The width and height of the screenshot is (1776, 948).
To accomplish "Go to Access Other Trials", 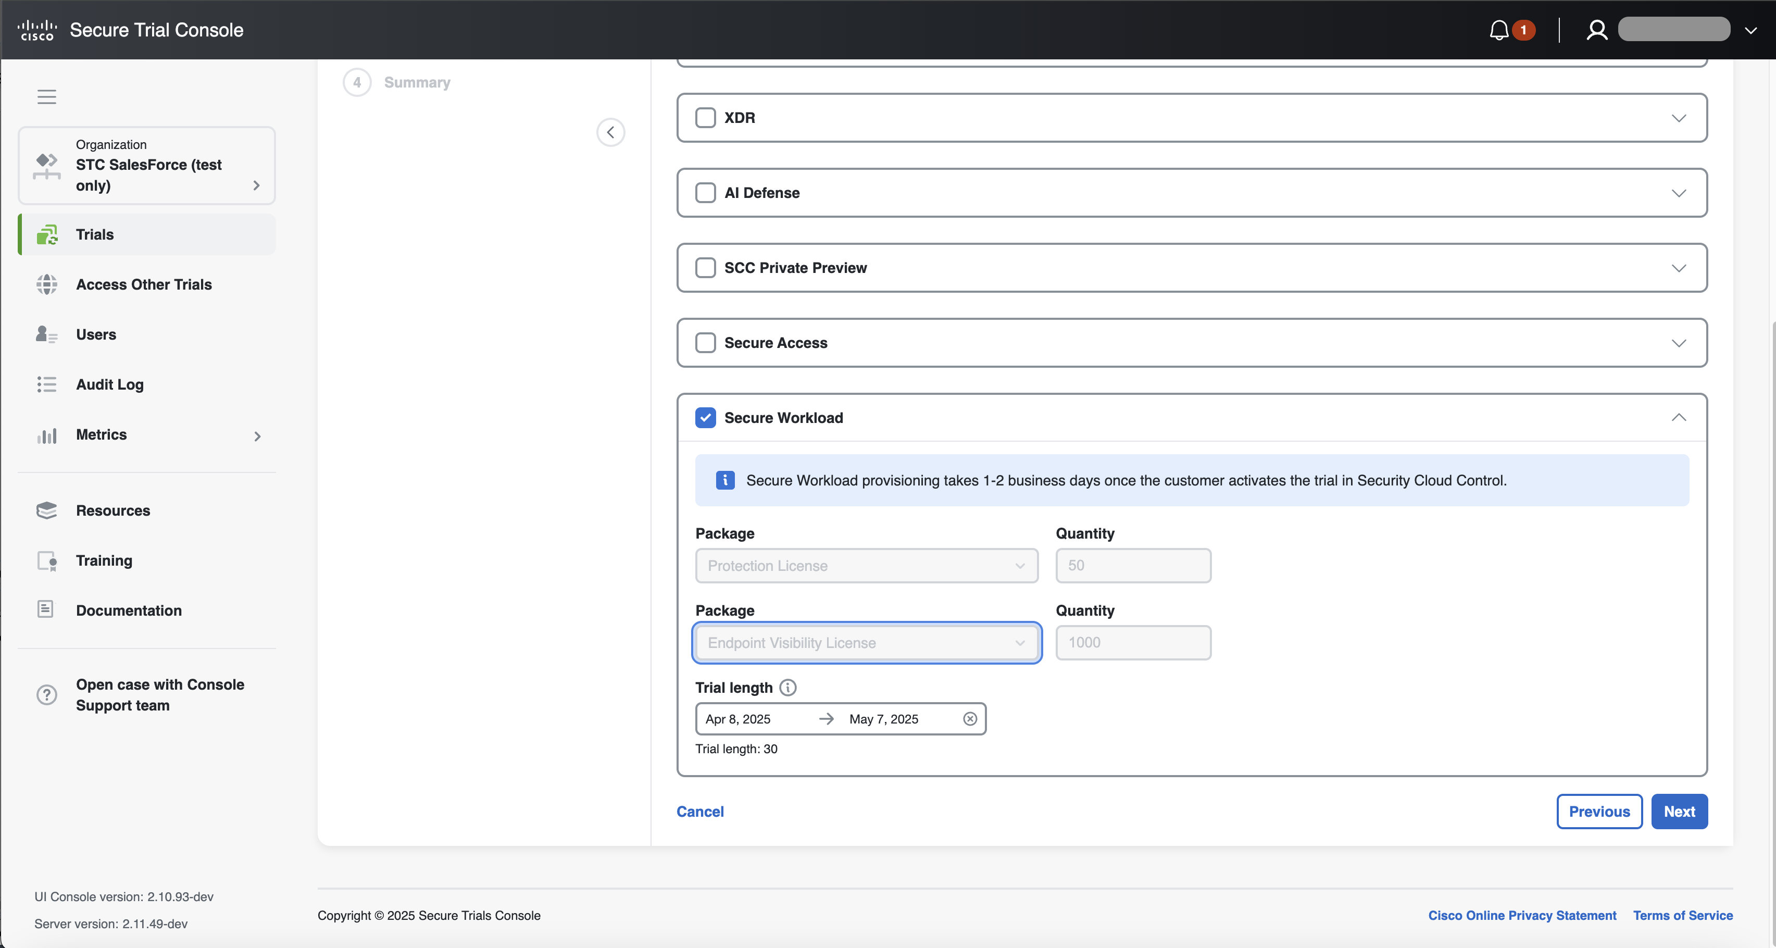I will 143,284.
